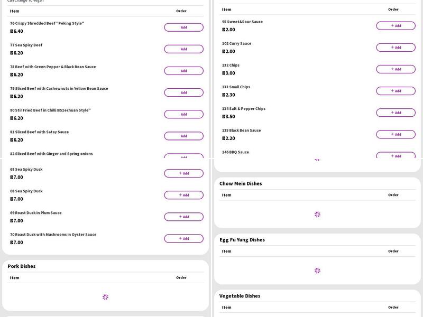Add Crispy Shredded Beef Peking Style
Viewport: 423px width, 317px height.
point(183,27)
